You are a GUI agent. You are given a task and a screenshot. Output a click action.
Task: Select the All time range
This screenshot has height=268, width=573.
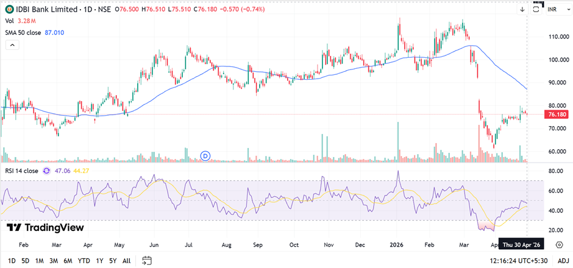(126, 261)
